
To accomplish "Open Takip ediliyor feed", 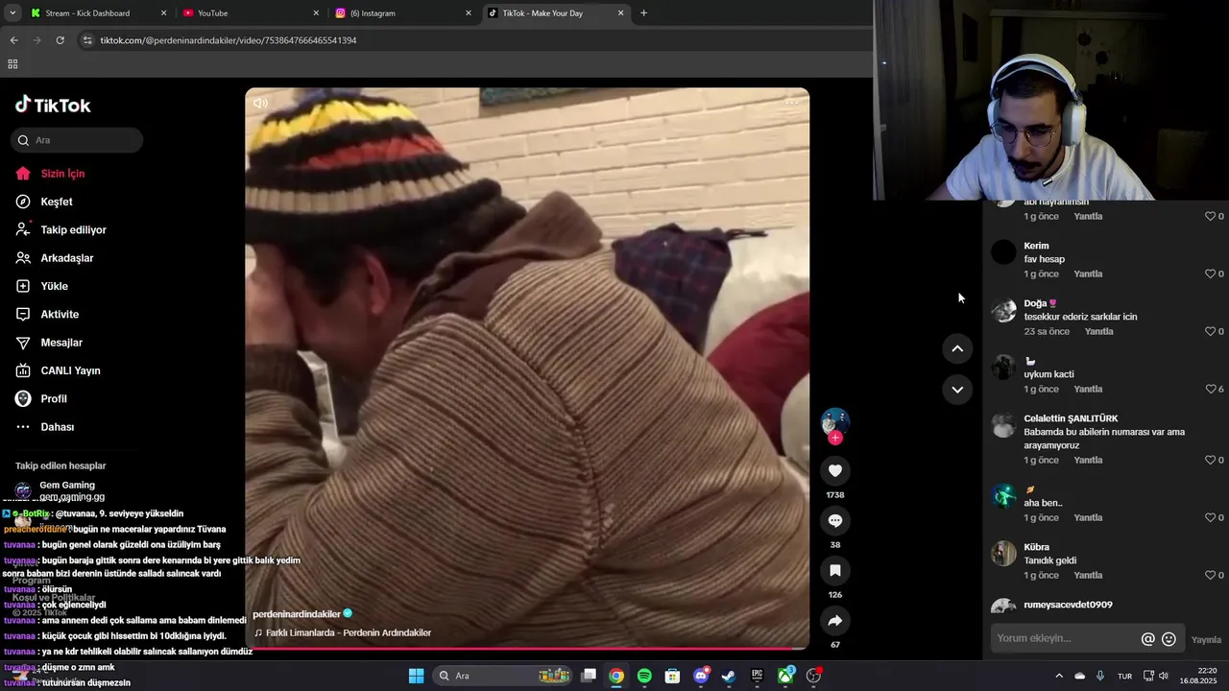I will [x=73, y=230].
